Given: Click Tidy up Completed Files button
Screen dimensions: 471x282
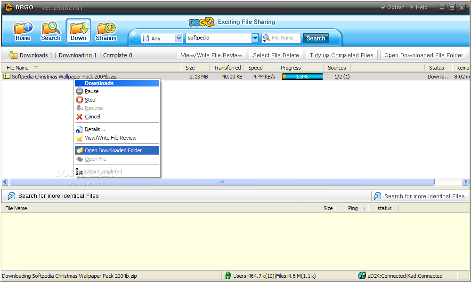Looking at the screenshot, I should pos(341,55).
